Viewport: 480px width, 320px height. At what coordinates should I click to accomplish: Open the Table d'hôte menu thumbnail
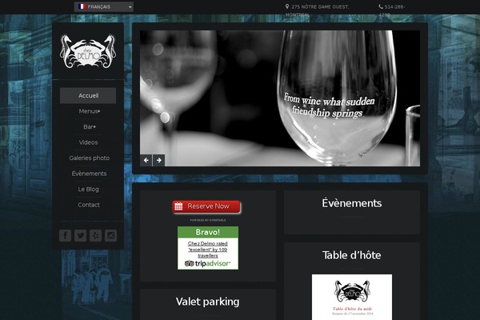[352, 297]
